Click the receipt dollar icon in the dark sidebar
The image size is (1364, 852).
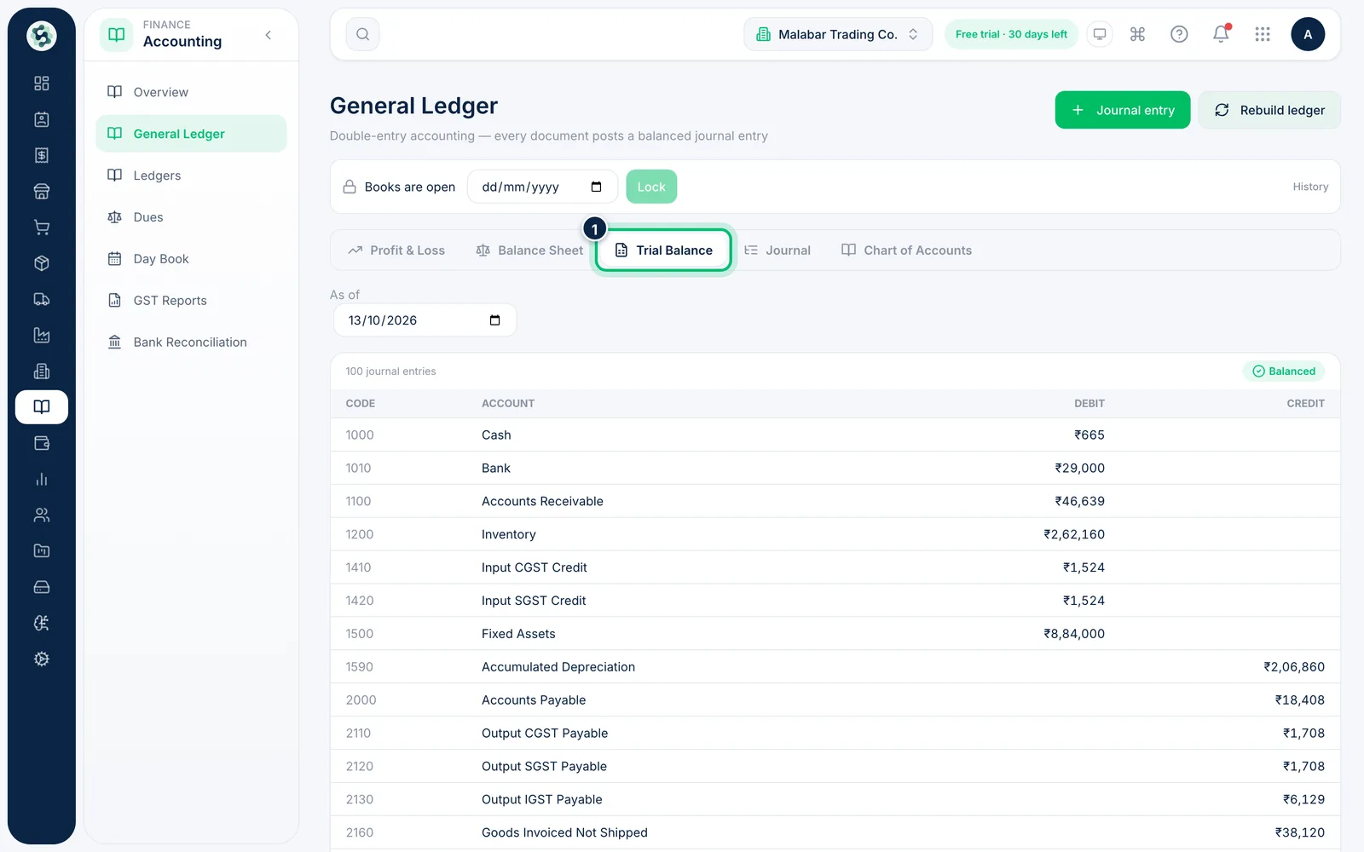point(41,155)
